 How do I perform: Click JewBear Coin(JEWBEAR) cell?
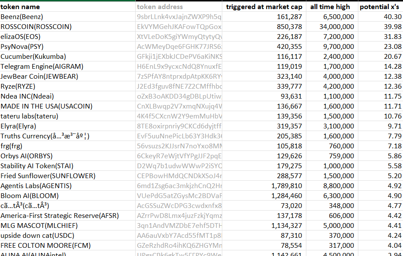tap(68, 77)
